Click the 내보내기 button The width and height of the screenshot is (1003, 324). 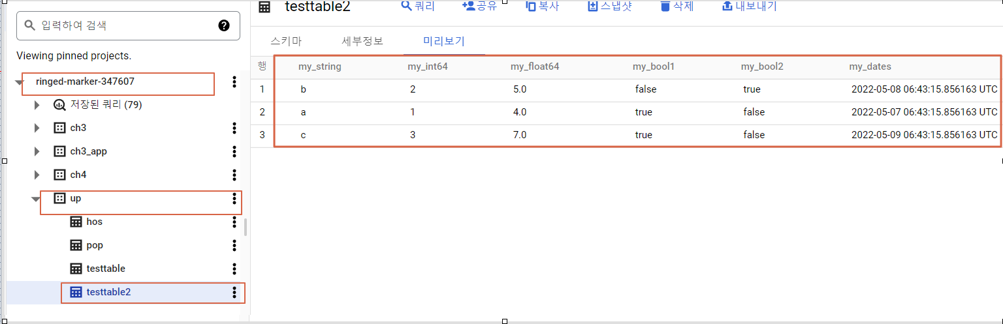point(749,7)
